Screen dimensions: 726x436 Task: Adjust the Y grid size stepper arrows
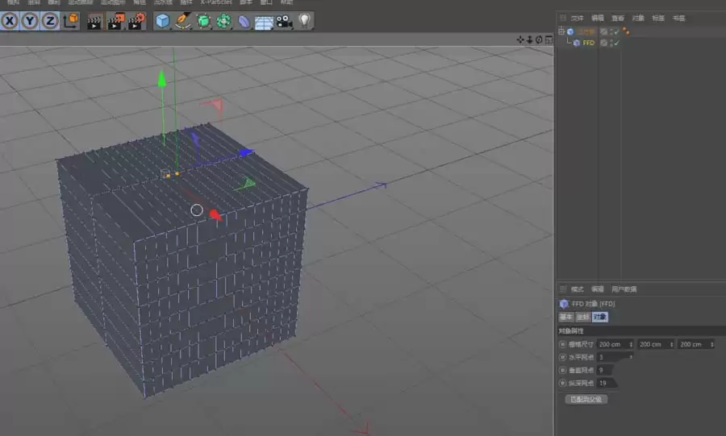pyautogui.click(x=671, y=344)
